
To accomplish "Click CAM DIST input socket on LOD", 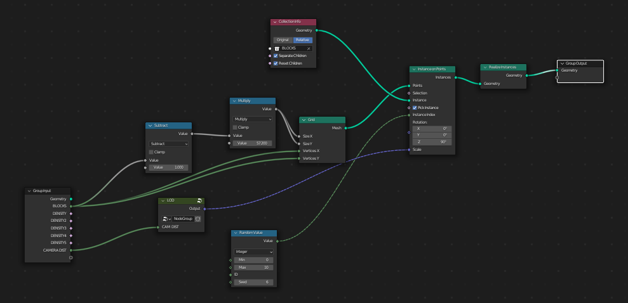I will pos(158,228).
